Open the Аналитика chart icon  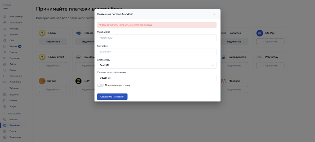5,82
